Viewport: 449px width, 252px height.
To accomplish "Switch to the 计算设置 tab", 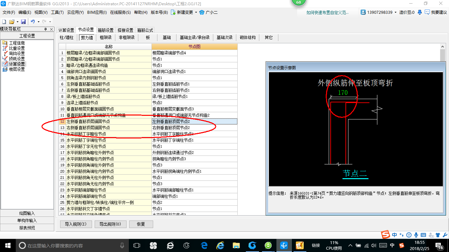I will pyautogui.click(x=66, y=30).
